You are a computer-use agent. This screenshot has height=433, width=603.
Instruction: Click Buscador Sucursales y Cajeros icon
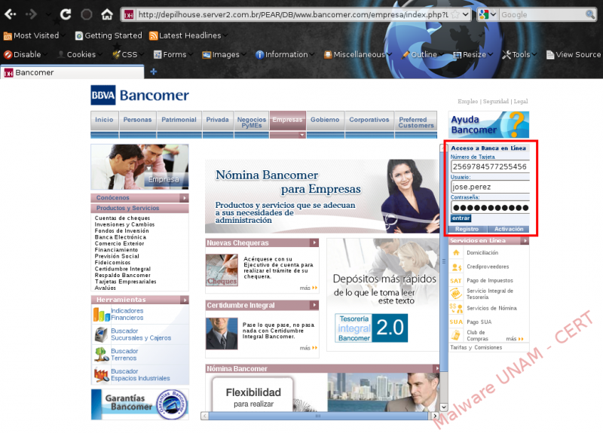point(101,334)
